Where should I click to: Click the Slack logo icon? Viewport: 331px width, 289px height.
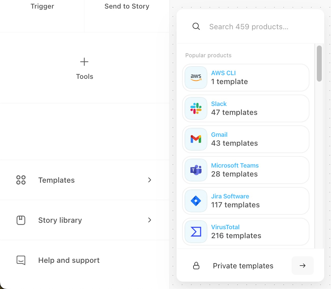pyautogui.click(x=196, y=108)
